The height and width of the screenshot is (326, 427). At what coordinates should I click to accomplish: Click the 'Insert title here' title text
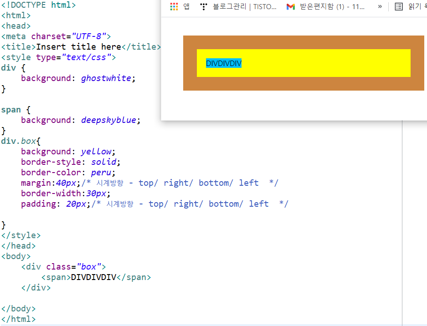click(x=78, y=47)
